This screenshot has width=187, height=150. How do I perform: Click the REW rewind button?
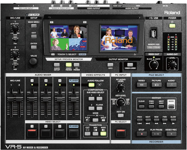pyautogui.click(x=156, y=120)
